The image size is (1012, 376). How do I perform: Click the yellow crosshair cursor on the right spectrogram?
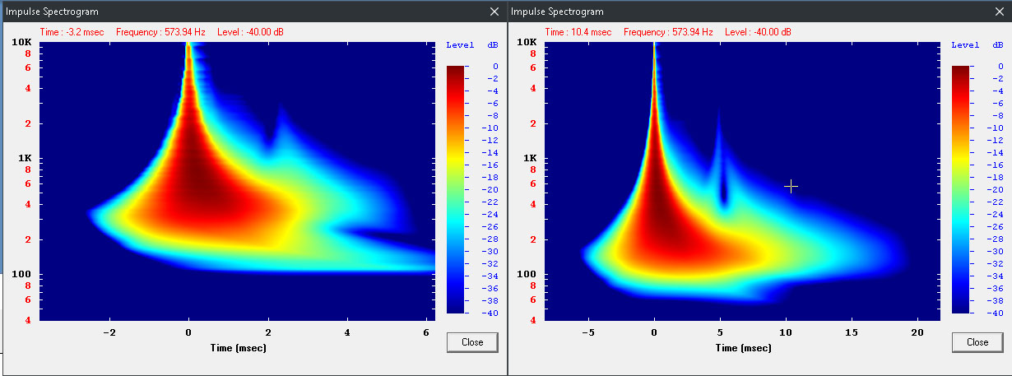pyautogui.click(x=791, y=187)
